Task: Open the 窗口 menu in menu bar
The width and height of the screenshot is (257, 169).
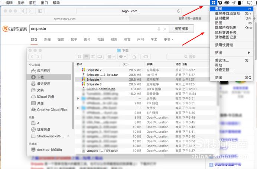Action: click(44, 3)
